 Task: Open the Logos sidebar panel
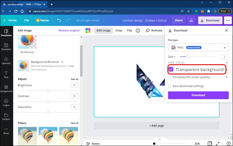click(6, 103)
